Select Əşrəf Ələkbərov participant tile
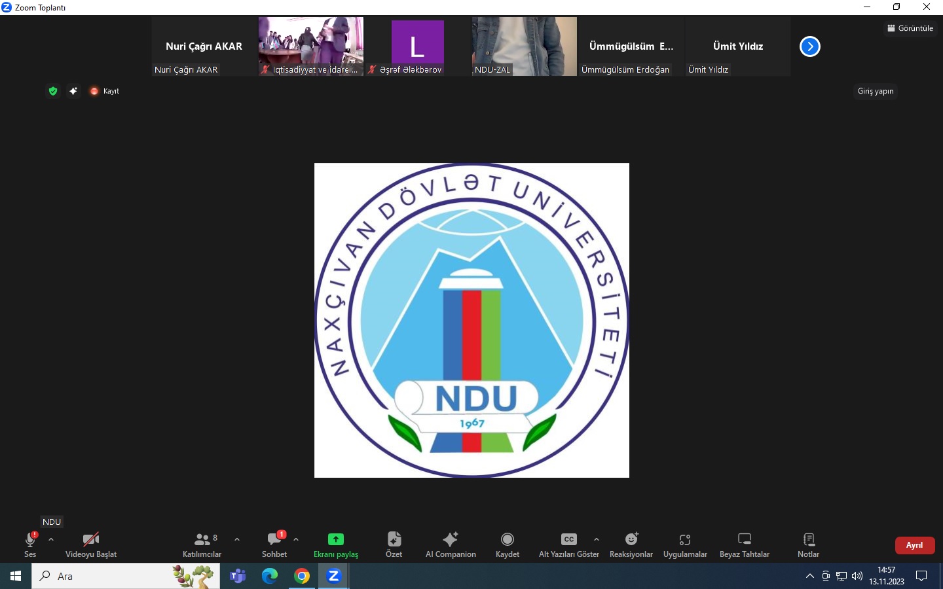 (417, 46)
